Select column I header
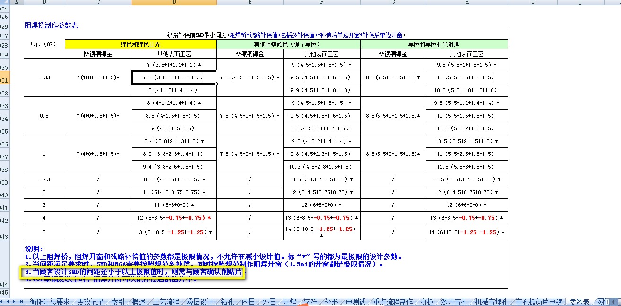The width and height of the screenshot is (621, 306). [533, 2]
